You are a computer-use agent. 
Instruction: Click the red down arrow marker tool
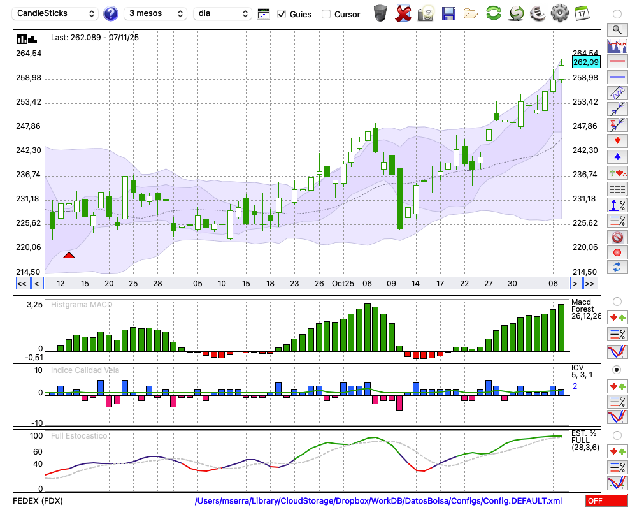(x=617, y=141)
